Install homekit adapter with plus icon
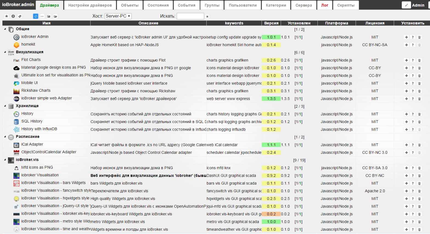This screenshot has width=430, height=234. 406,45
